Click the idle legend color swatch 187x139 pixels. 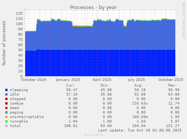click(6, 94)
